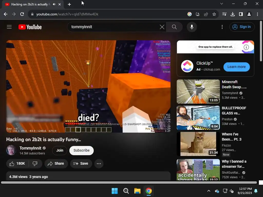Go to YouTube home via logo
The image size is (263, 197).
[x=30, y=27]
